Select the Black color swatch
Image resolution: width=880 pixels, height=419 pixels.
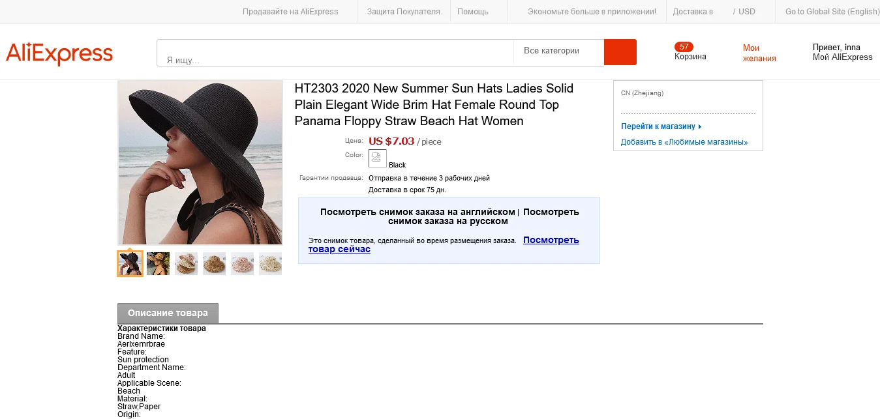(378, 158)
